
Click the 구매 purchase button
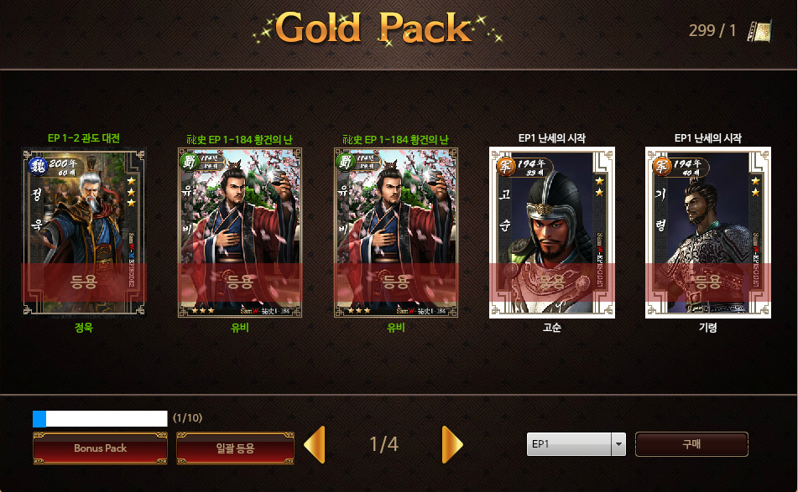click(691, 444)
